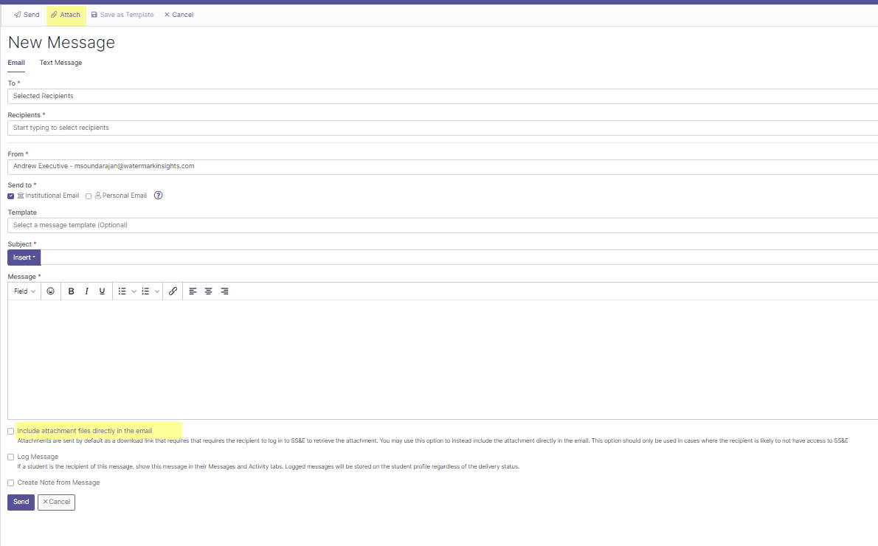Toggle underline formatting in message editor

pos(102,291)
